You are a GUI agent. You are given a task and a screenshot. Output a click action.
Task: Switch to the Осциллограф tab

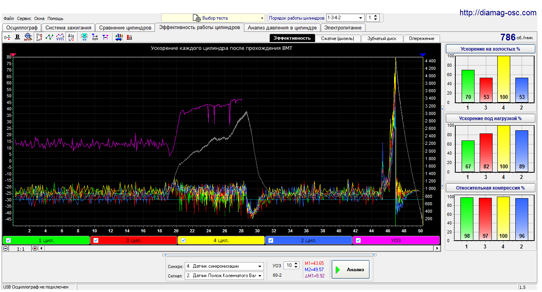point(22,28)
